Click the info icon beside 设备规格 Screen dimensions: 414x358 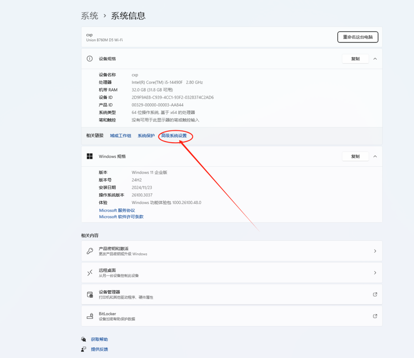90,59
